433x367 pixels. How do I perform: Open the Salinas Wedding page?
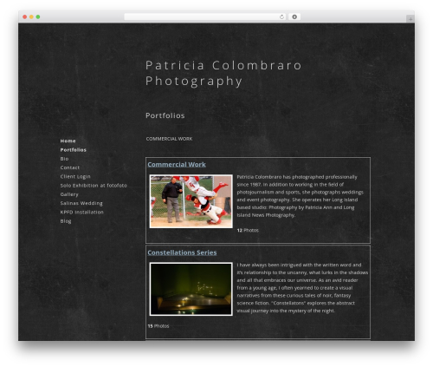click(x=81, y=203)
